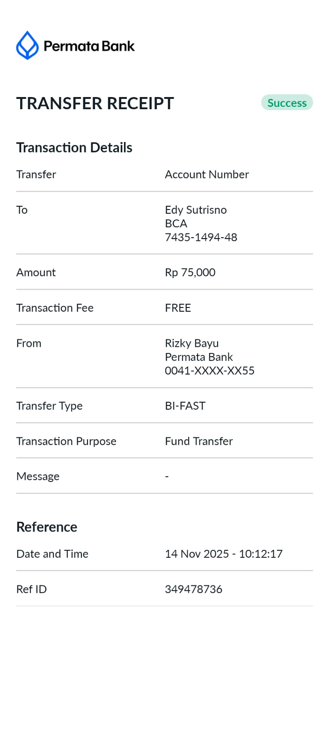
Task: Click the TRANSFER RECEIPT heading
Action: pyautogui.click(x=95, y=104)
